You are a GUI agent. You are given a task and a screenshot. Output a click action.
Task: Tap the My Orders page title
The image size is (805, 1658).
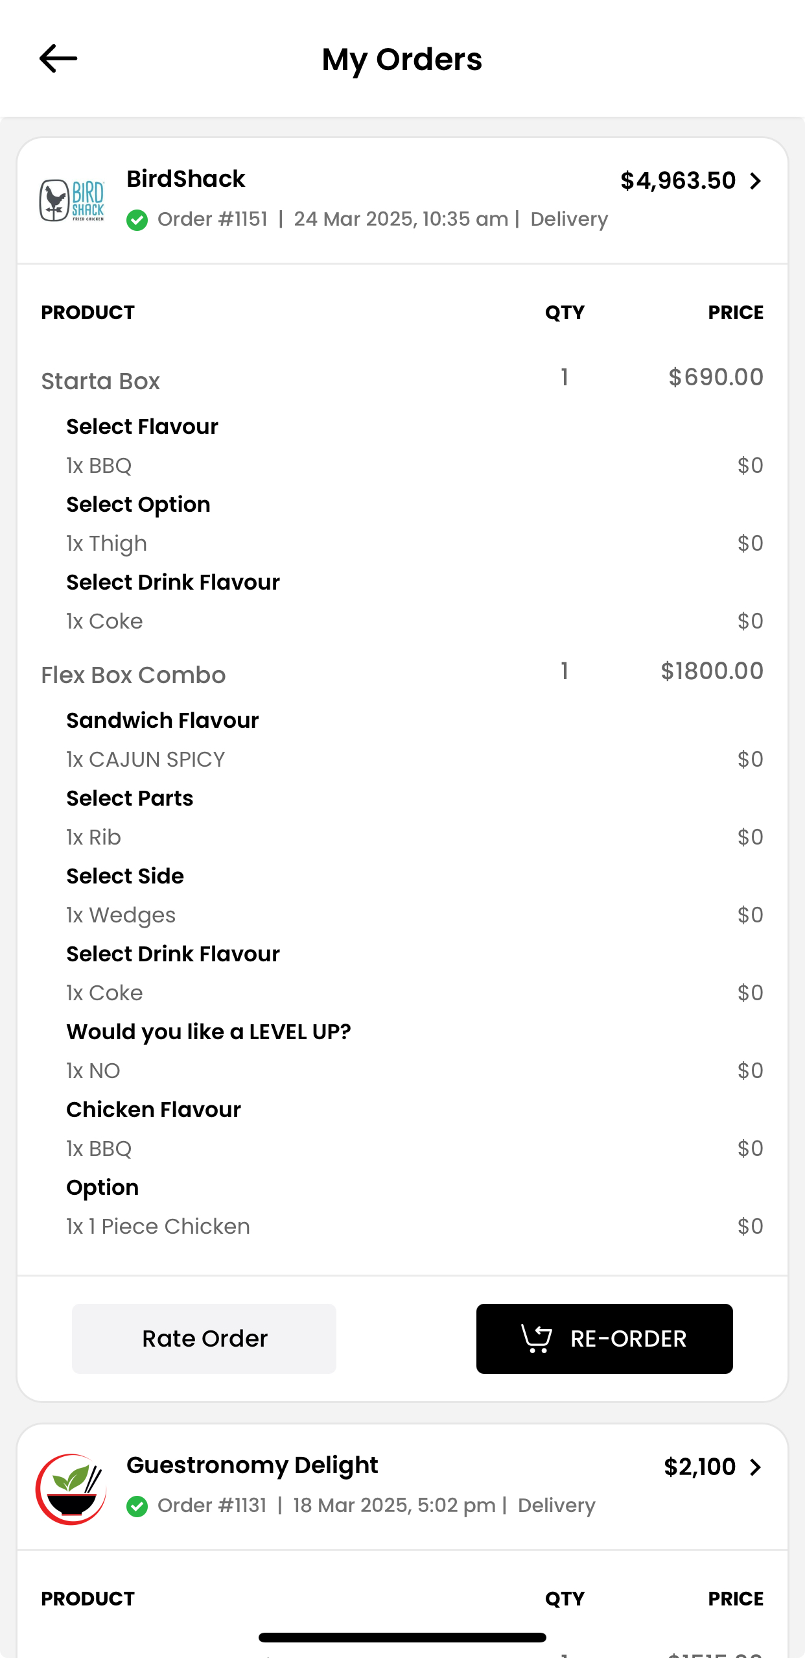(x=402, y=60)
